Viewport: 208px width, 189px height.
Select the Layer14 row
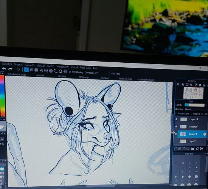[x=191, y=119]
